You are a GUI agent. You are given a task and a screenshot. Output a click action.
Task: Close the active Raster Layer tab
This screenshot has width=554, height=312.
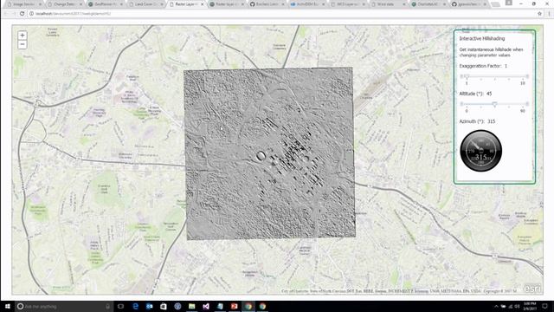[x=202, y=4]
